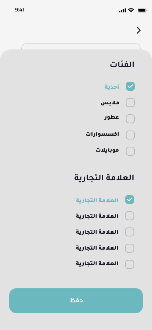
Task: Check the ملابس checkbox
Action: pyautogui.click(x=130, y=103)
